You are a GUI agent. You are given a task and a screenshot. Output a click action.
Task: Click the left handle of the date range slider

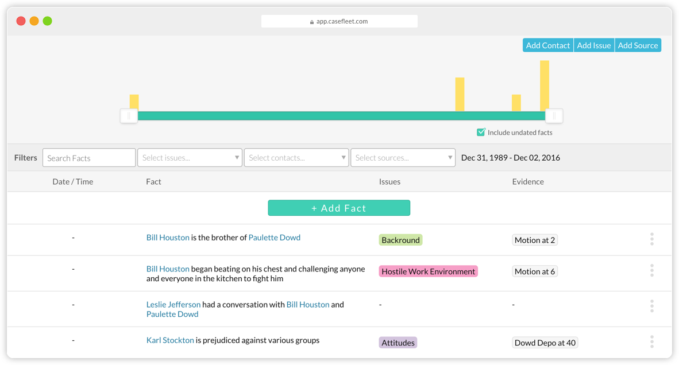(129, 115)
